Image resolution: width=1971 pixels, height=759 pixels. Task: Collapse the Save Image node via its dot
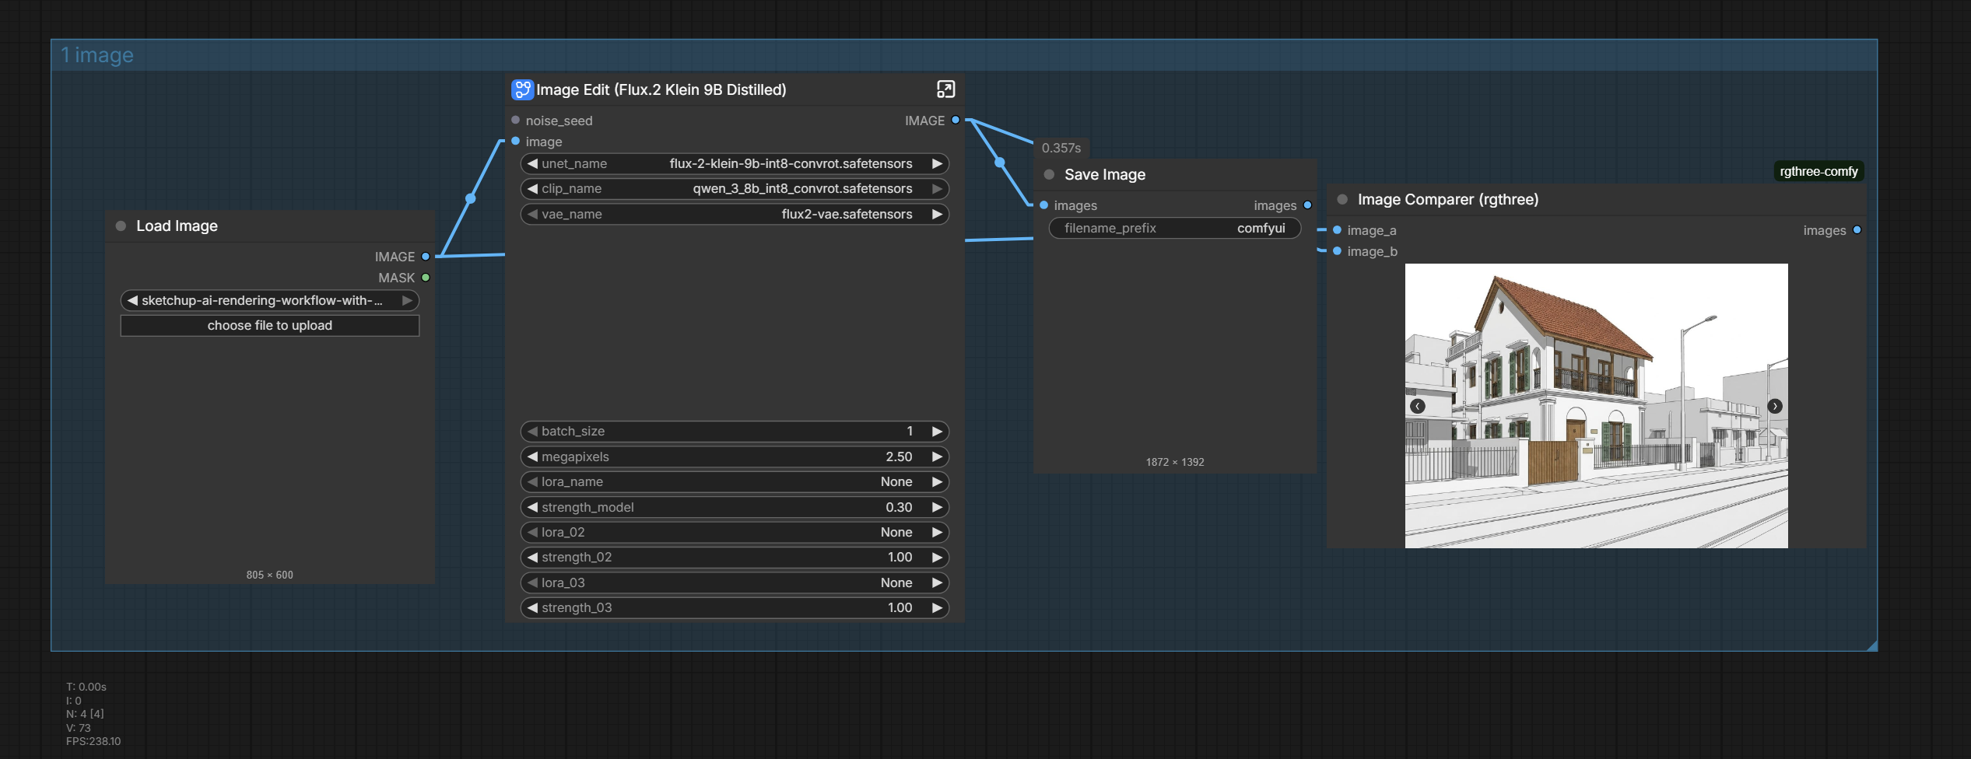pyautogui.click(x=1049, y=175)
